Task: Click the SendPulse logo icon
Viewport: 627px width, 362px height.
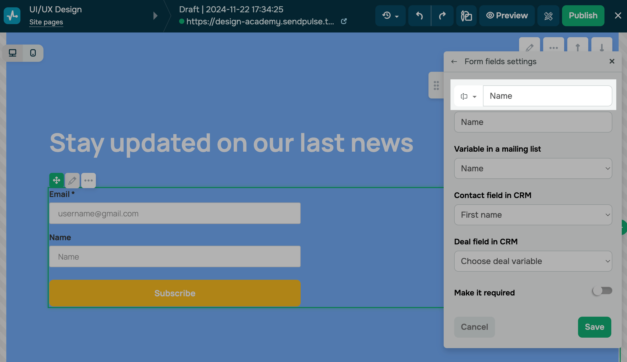Action: [x=12, y=16]
